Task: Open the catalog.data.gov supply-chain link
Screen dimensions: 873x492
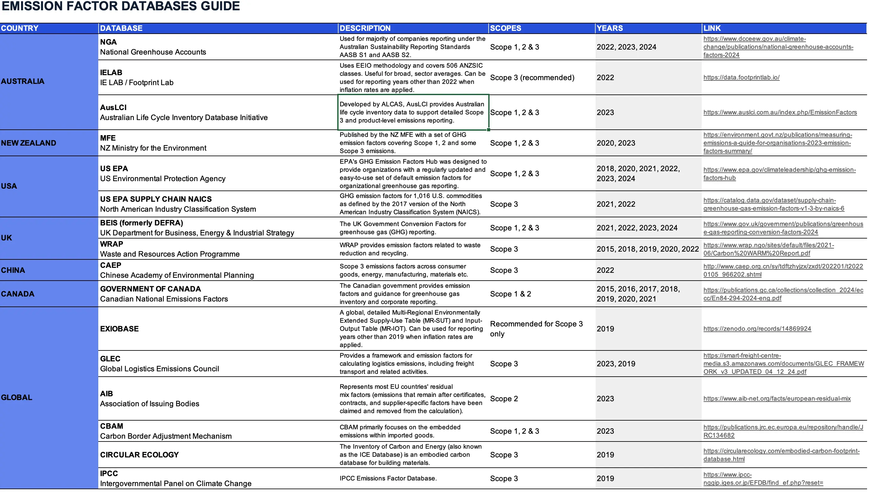Action: [774, 204]
